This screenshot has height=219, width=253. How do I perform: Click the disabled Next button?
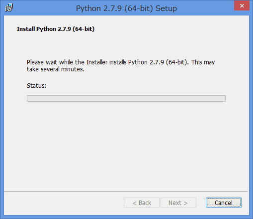178,203
